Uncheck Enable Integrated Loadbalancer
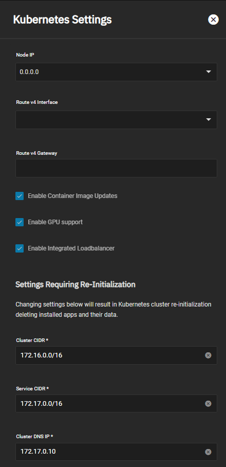The image size is (226, 467). [20, 248]
